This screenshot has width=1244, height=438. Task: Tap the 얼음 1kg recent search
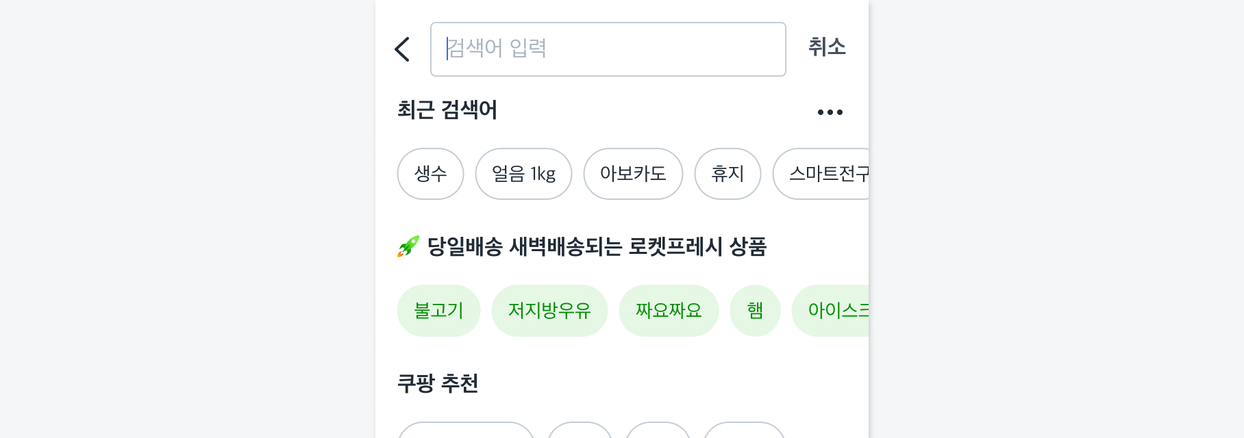[x=523, y=174]
